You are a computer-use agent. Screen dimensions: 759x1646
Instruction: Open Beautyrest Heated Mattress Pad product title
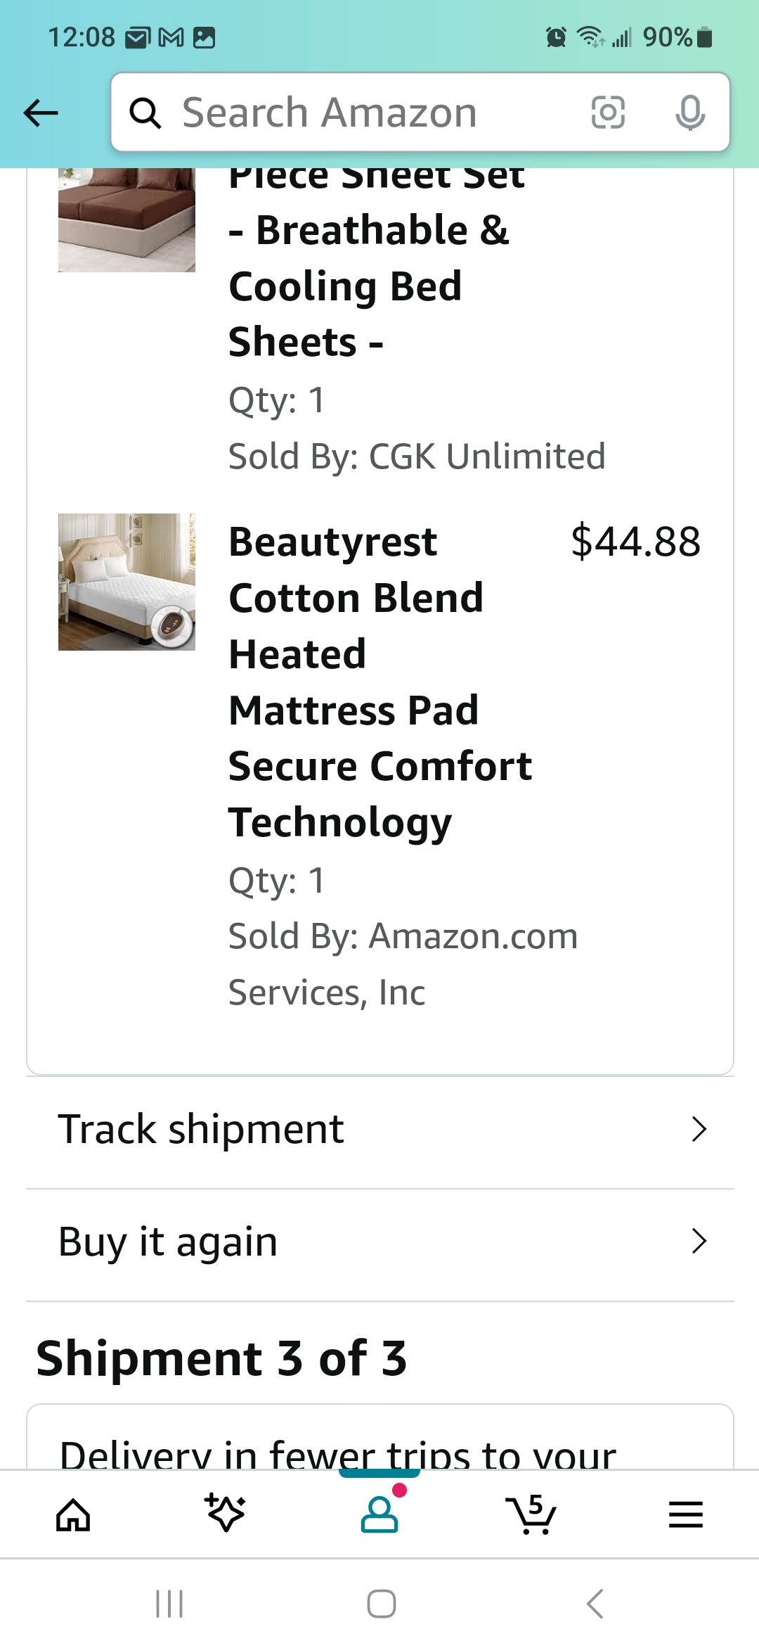coord(380,682)
